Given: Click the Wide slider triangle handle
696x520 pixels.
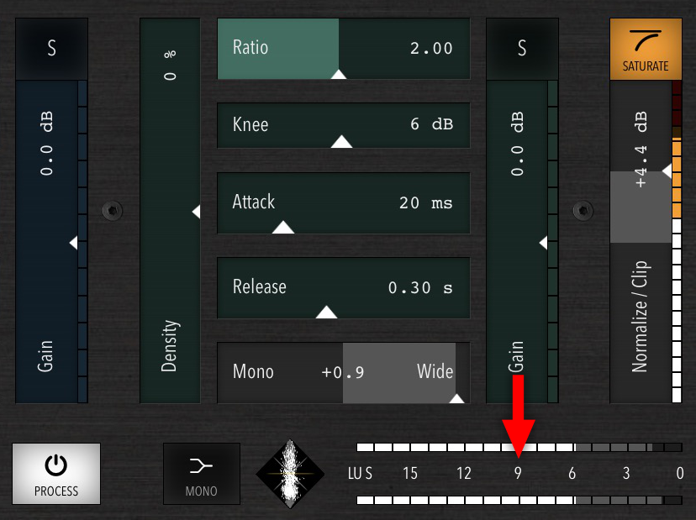Looking at the screenshot, I should 456,398.
